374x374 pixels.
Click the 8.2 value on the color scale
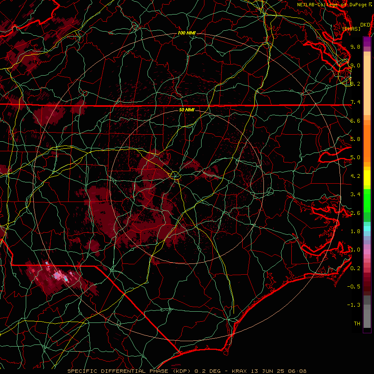coord(355,84)
